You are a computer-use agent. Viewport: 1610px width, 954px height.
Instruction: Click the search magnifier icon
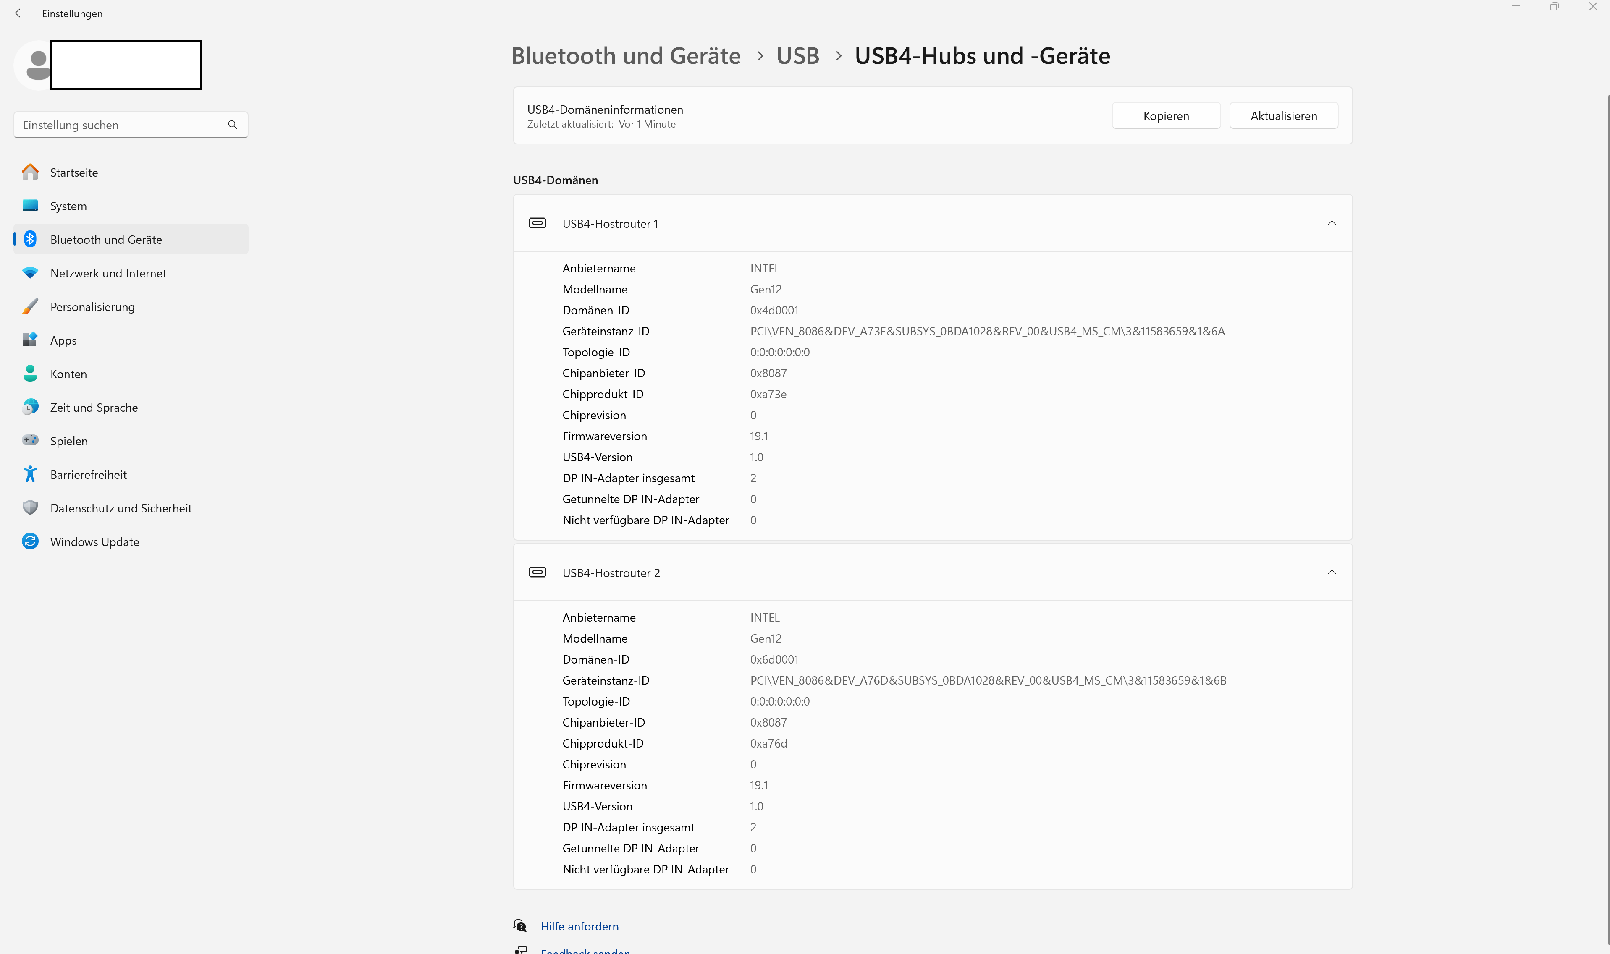pyautogui.click(x=232, y=125)
